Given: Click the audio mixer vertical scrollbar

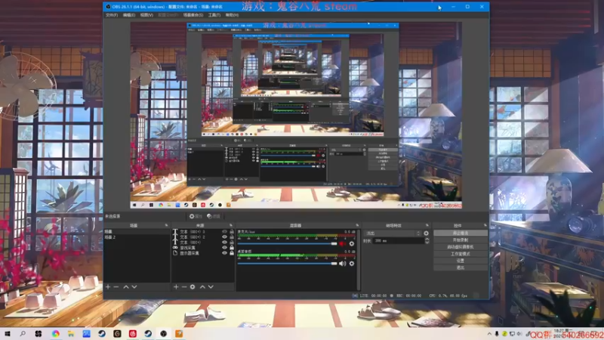Looking at the screenshot, I should 358,260.
